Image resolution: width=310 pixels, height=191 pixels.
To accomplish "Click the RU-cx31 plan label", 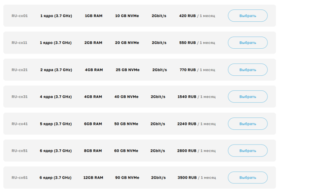I will [19, 97].
